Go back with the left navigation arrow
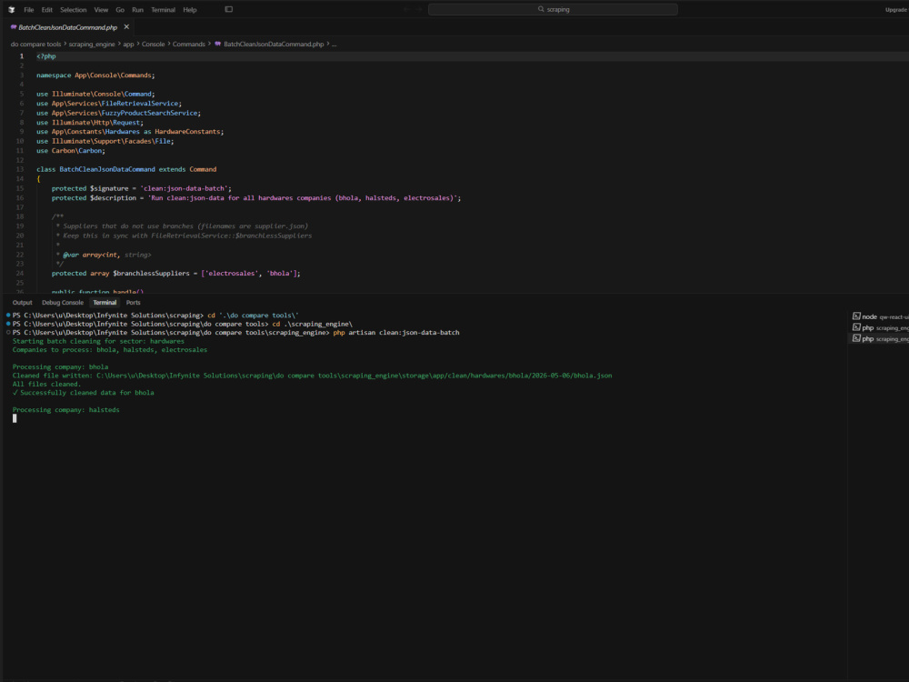This screenshot has width=909, height=682. click(x=407, y=9)
